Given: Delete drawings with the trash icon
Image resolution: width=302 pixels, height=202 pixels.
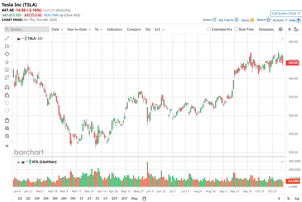Looking at the screenshot, I should coord(7,120).
